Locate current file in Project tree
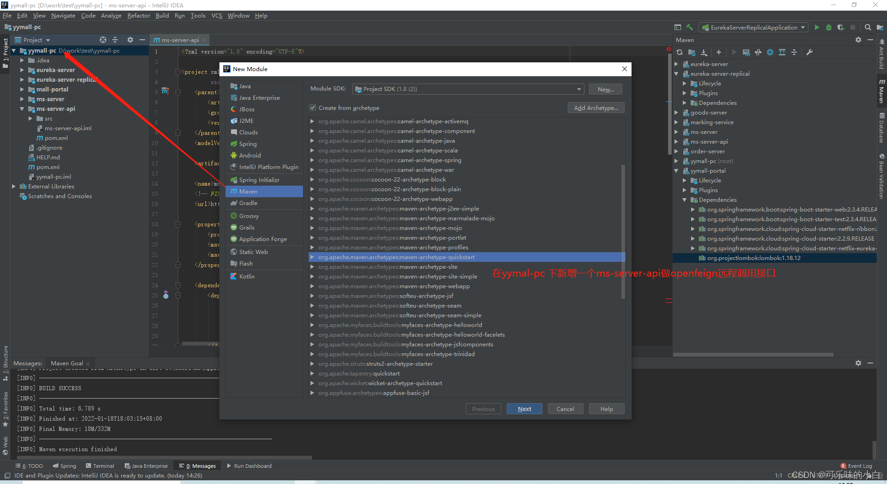 103,40
